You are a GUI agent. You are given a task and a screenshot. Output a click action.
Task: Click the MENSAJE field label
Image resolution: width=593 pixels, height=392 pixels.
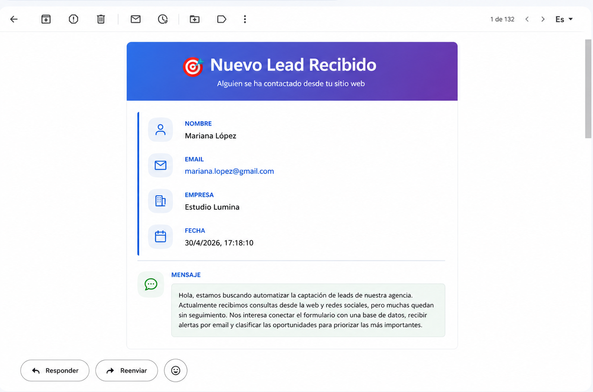coord(186,275)
